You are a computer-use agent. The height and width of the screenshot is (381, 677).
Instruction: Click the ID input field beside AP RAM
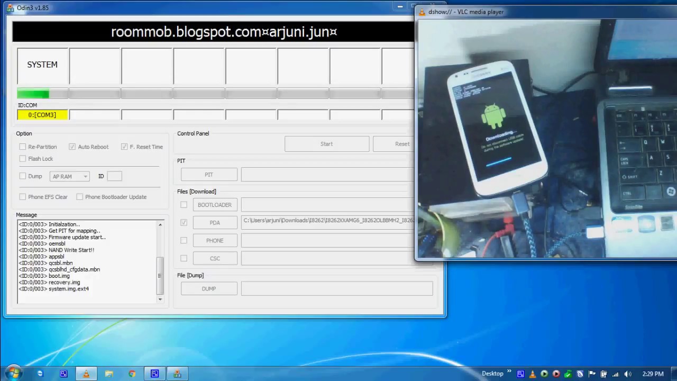(114, 176)
